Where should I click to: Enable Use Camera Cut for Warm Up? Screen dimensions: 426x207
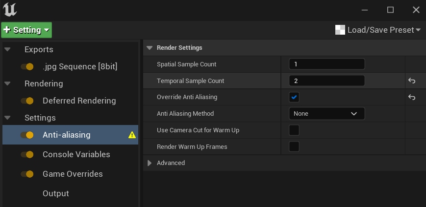pyautogui.click(x=294, y=130)
